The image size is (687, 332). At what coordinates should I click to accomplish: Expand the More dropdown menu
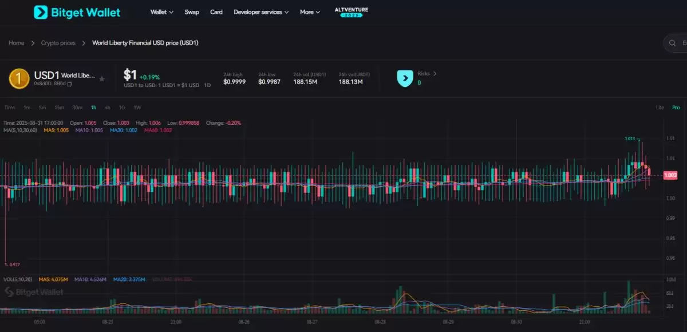(309, 11)
